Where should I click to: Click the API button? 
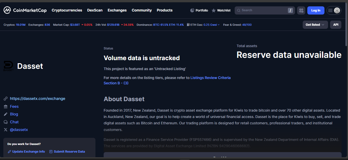click(x=336, y=25)
